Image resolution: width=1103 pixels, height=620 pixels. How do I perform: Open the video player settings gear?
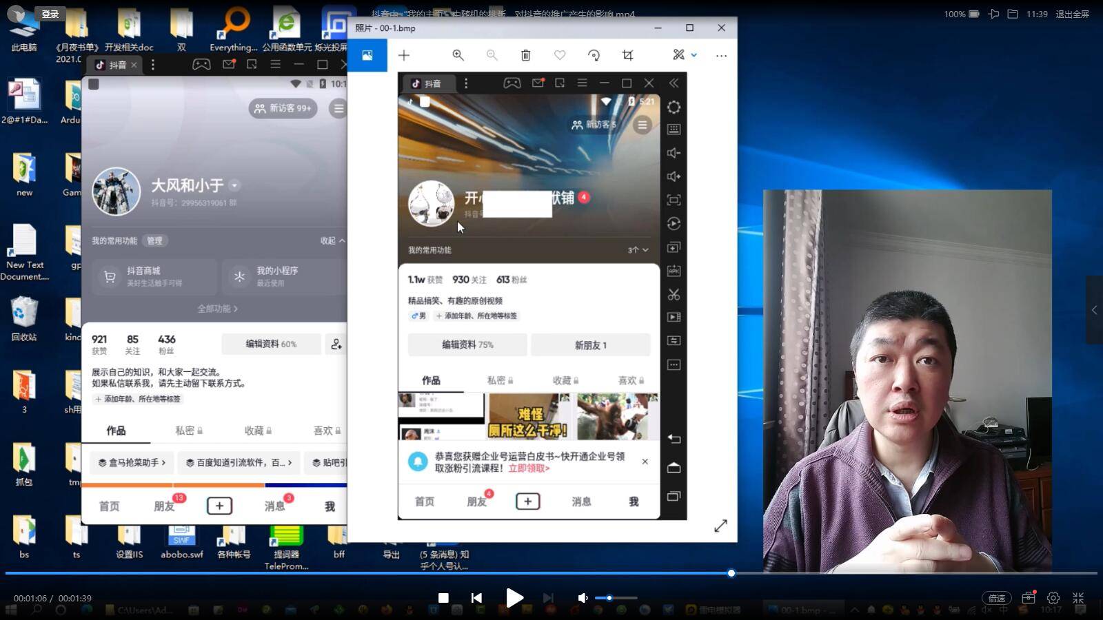pos(1053,598)
